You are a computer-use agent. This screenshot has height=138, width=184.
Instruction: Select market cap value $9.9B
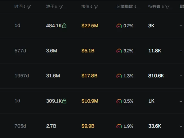[x=88, y=126]
